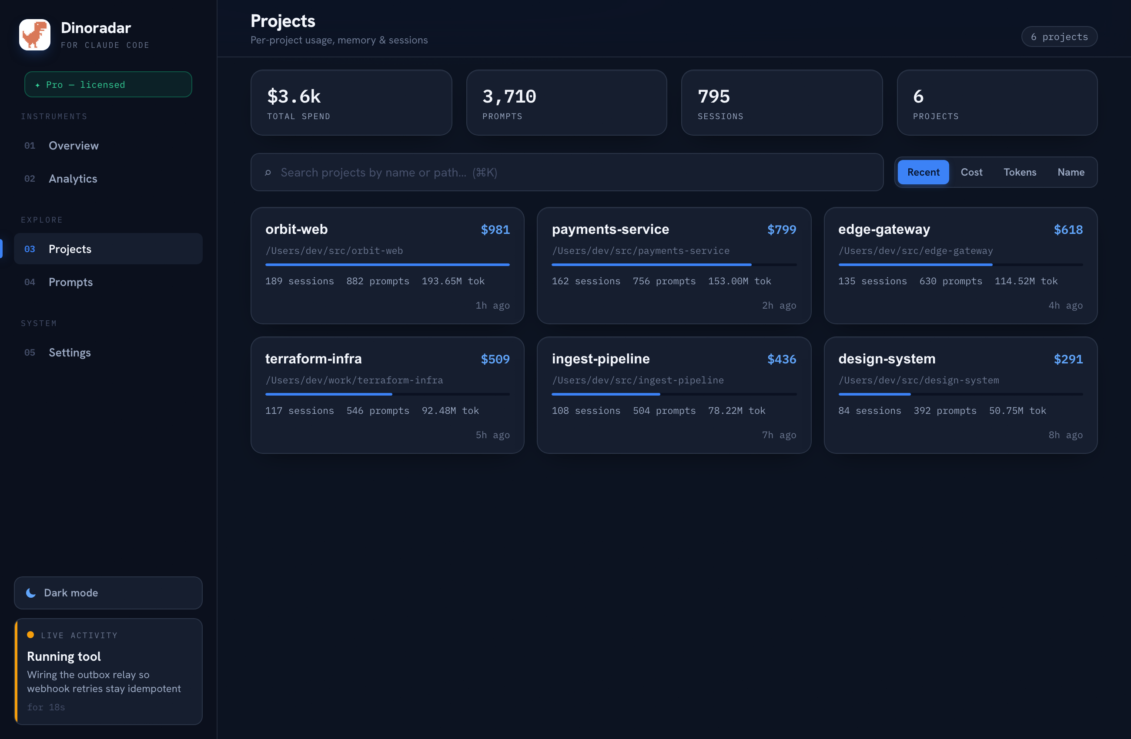The width and height of the screenshot is (1131, 739).
Task: Click the path /Users/dev/work/terraform-infra
Action: [x=354, y=380]
